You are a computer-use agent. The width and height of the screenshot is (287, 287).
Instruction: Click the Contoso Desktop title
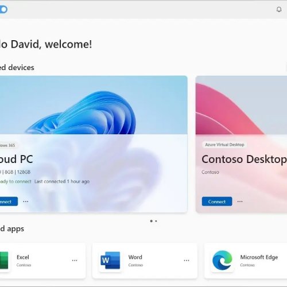[244, 160]
